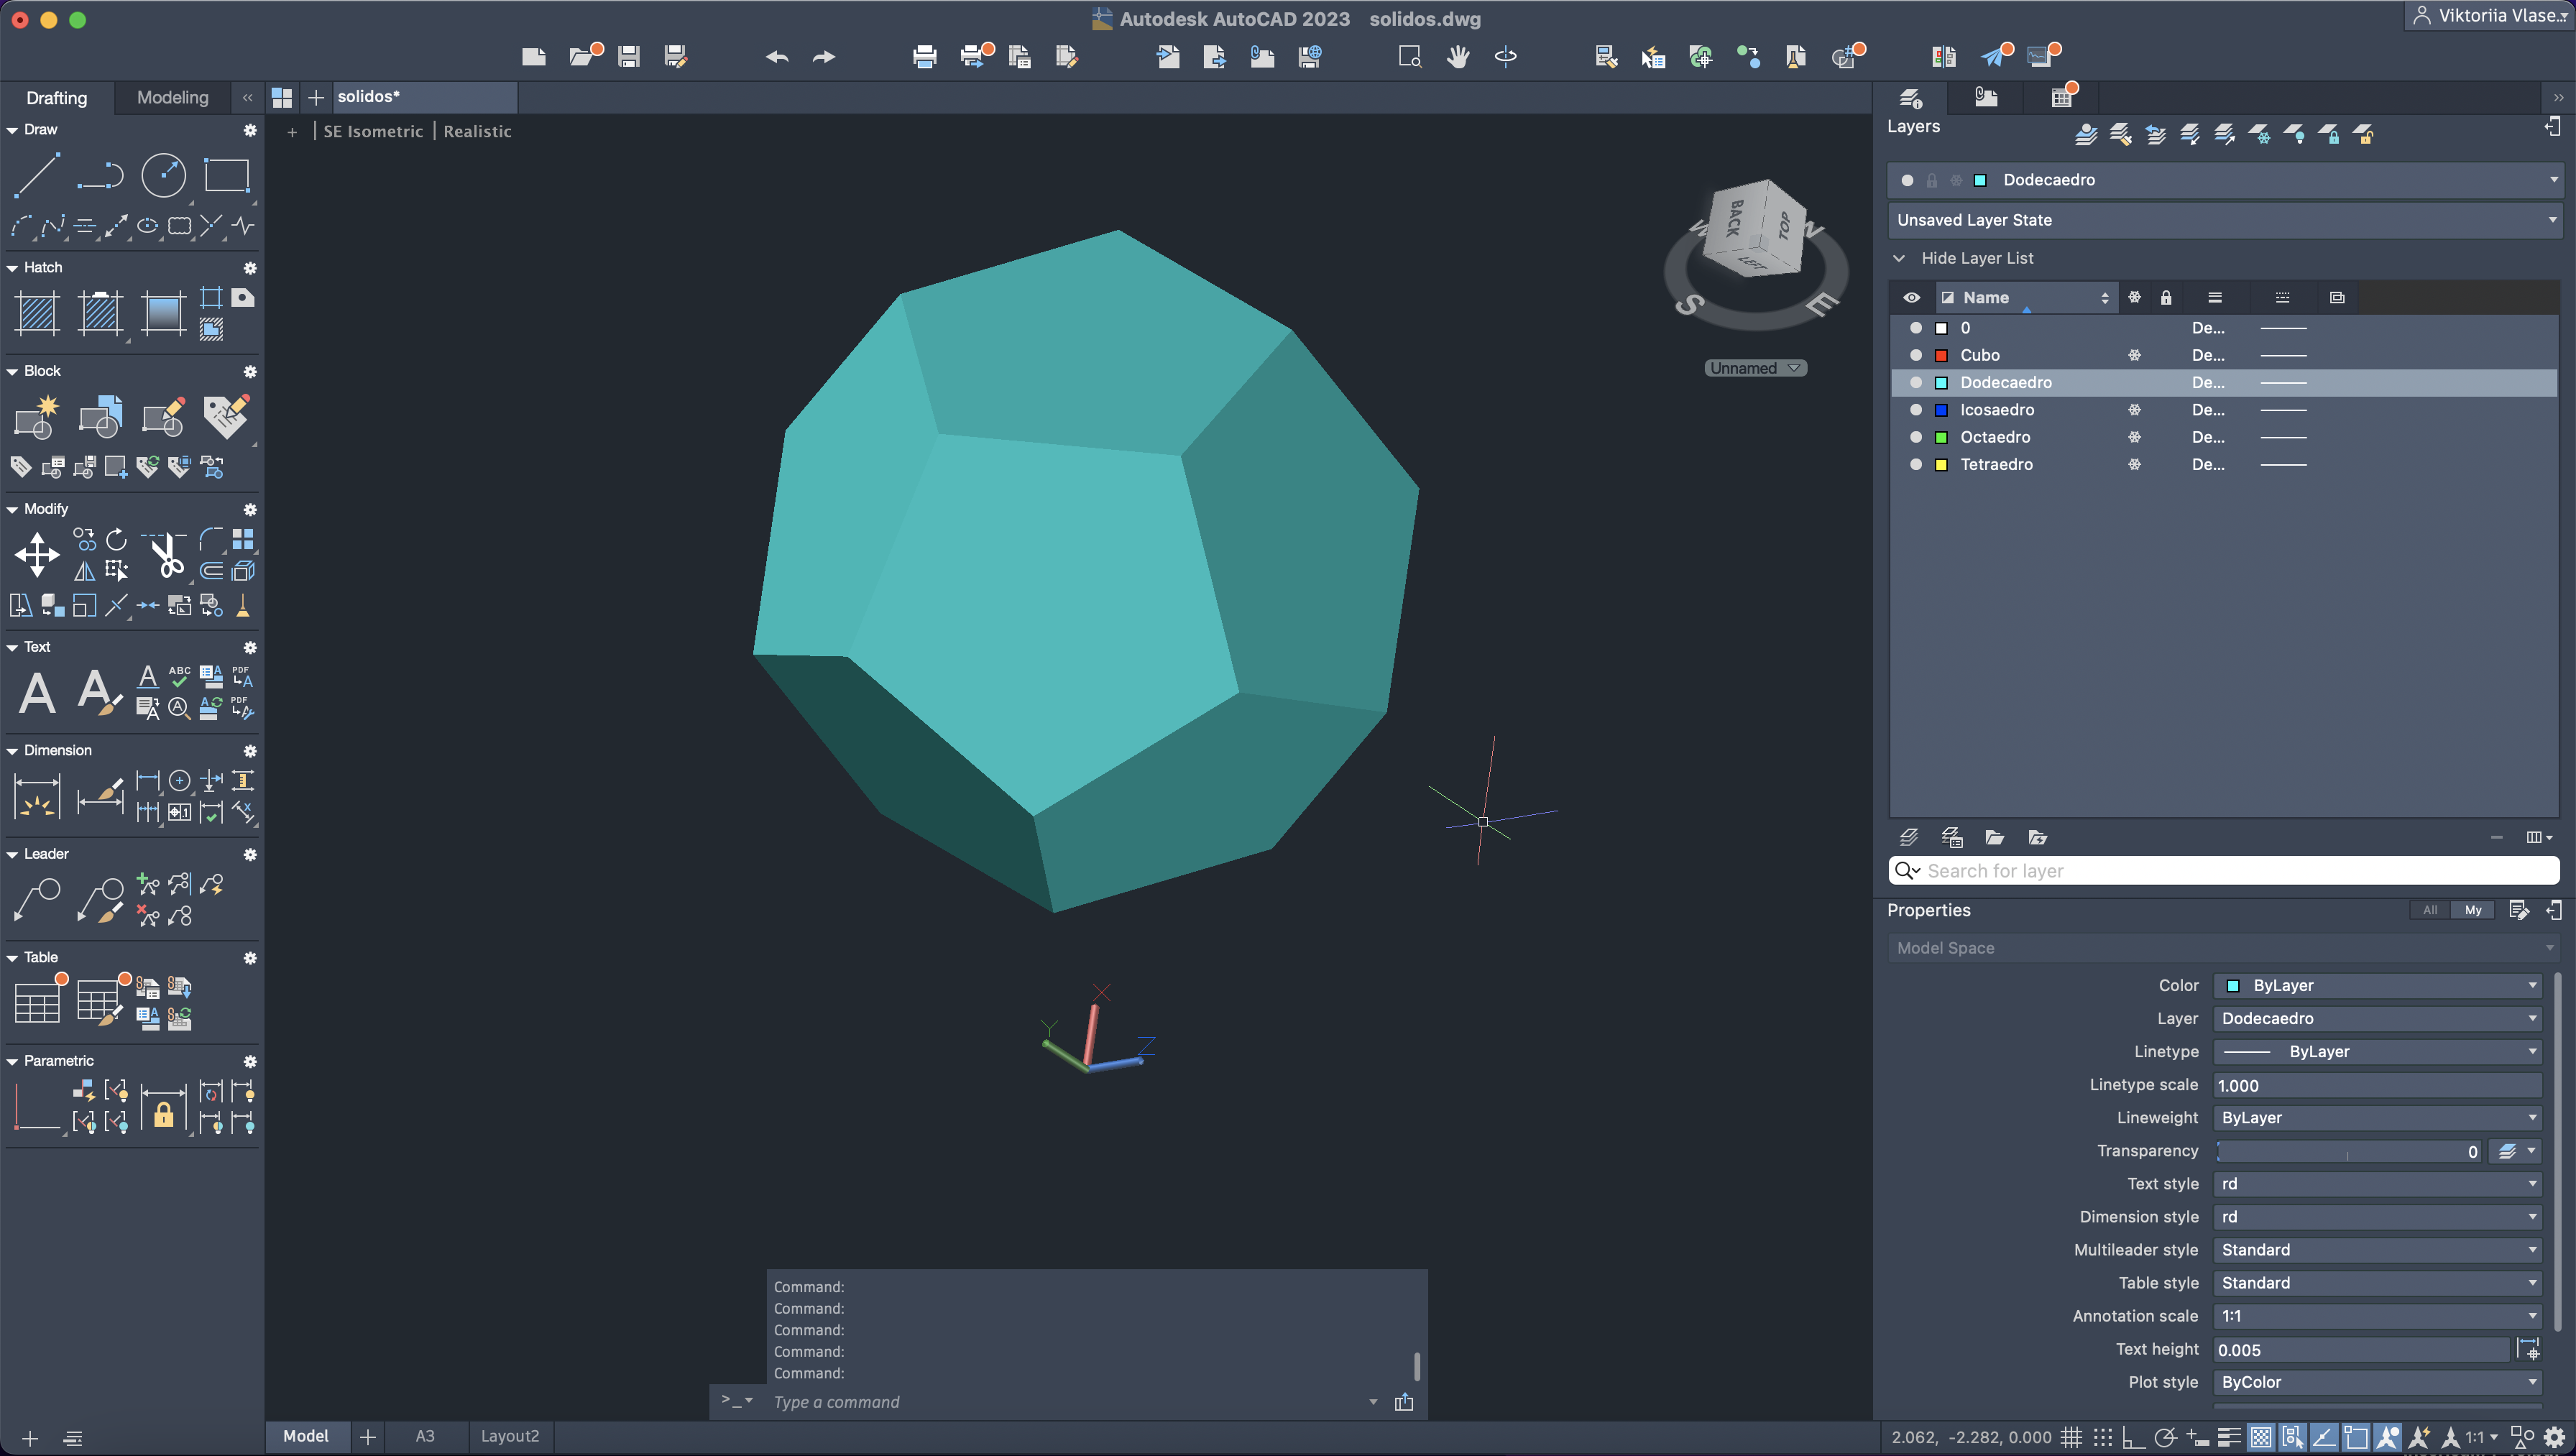Screen dimensions: 2576x1456
Task: Select the Circle draw tool
Action: click(163, 175)
